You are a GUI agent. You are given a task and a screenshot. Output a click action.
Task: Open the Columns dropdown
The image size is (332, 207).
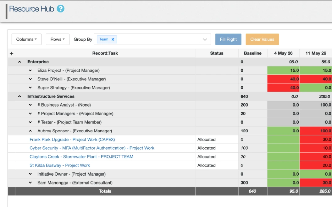click(x=26, y=39)
